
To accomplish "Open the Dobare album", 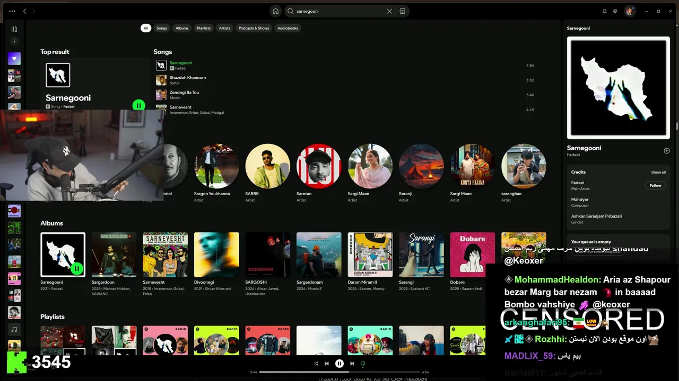I will coord(473,255).
